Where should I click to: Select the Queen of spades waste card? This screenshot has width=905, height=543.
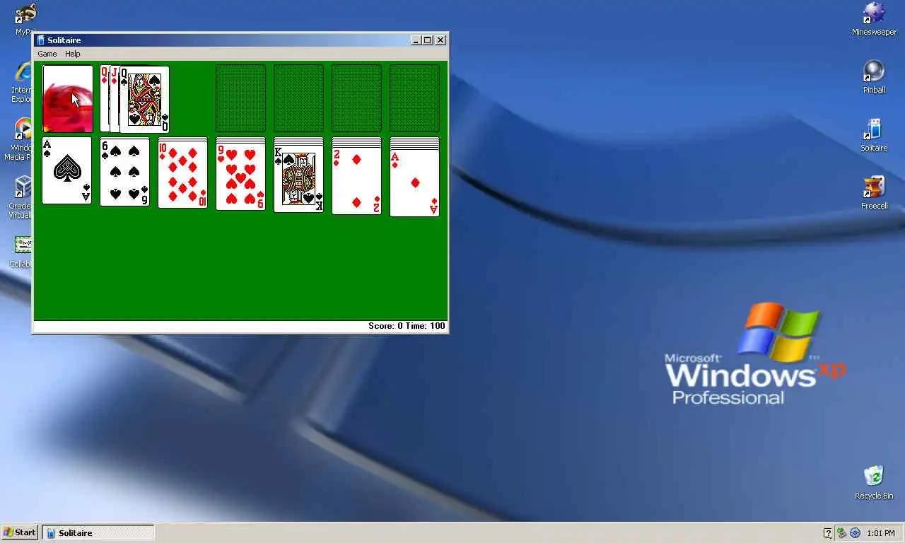(x=145, y=100)
